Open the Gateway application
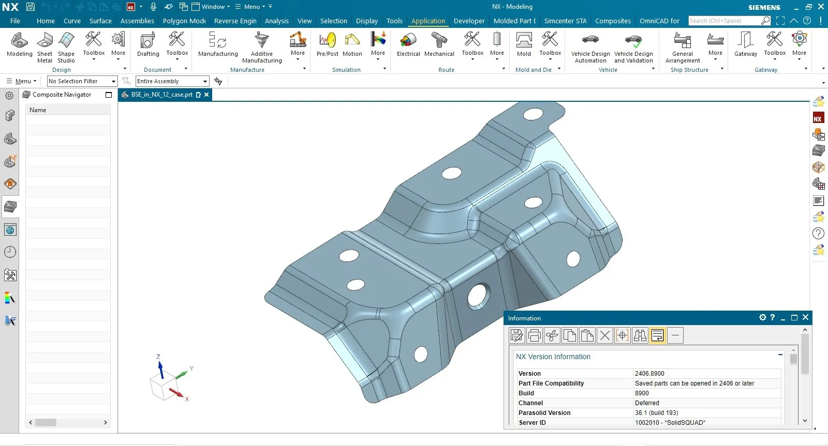The width and height of the screenshot is (828, 446). [x=746, y=44]
